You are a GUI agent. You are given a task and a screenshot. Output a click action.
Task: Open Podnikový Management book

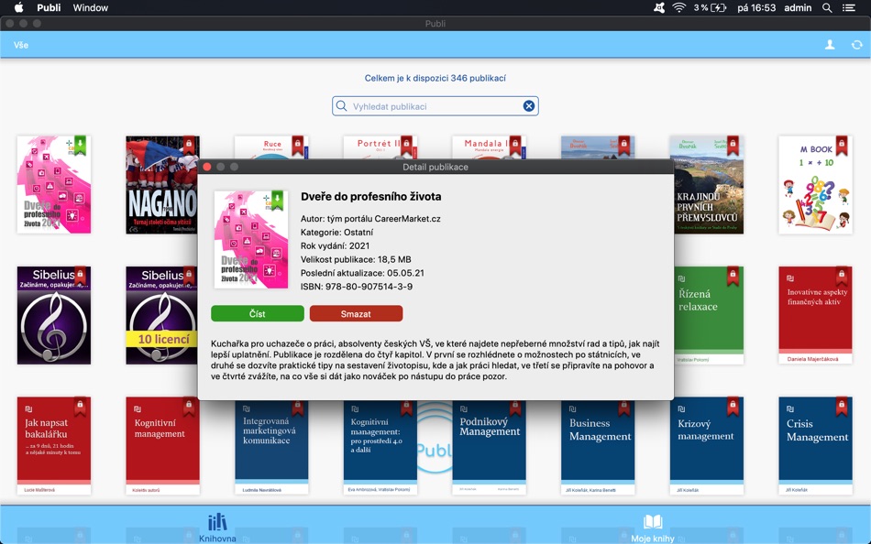point(489,448)
